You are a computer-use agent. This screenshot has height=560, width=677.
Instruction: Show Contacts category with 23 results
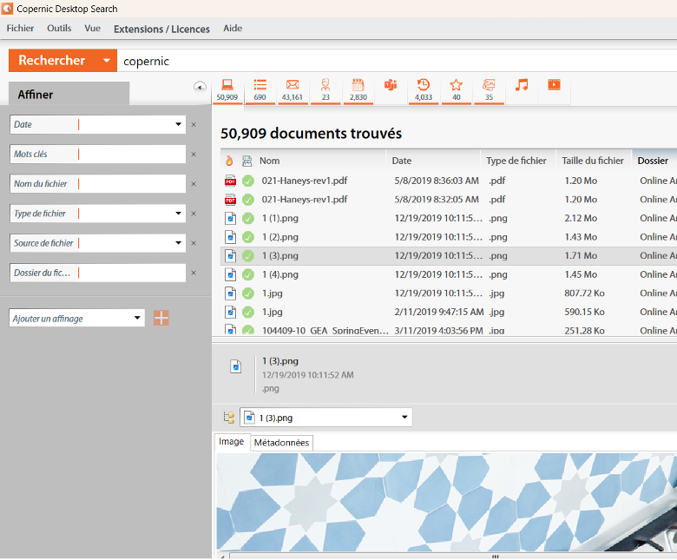click(x=325, y=89)
